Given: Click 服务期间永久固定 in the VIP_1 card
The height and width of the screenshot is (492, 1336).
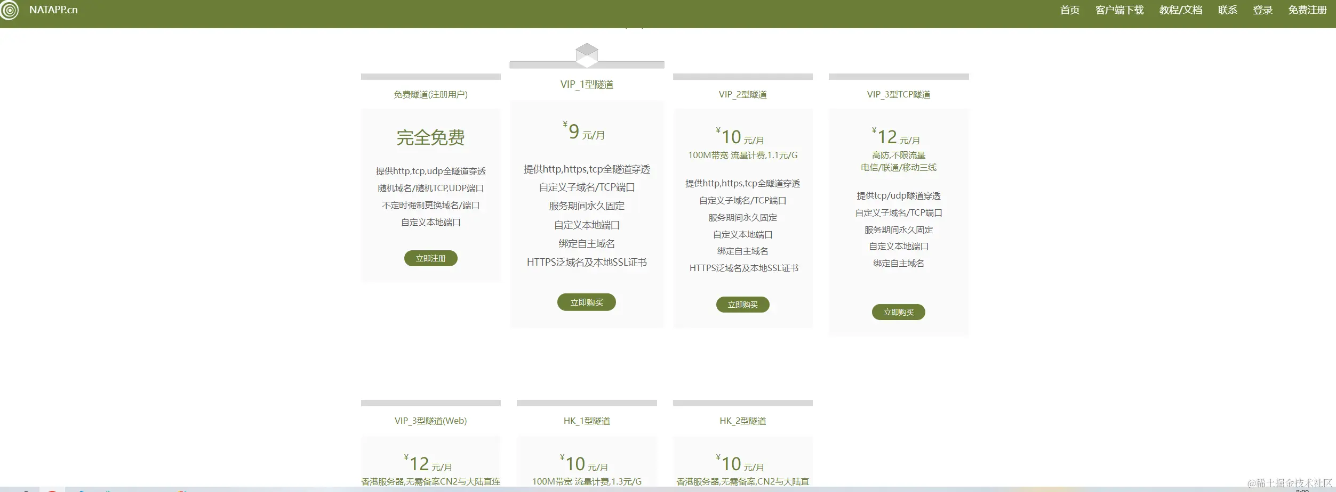Looking at the screenshot, I should pyautogui.click(x=587, y=206).
